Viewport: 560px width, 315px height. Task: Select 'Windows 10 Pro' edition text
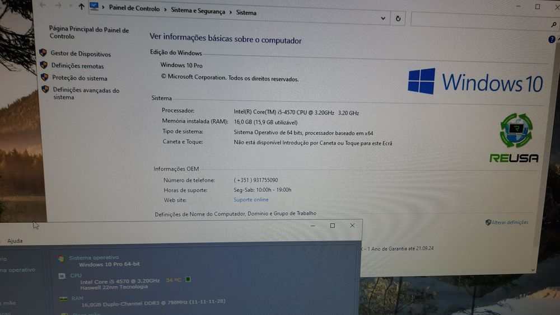pos(181,65)
